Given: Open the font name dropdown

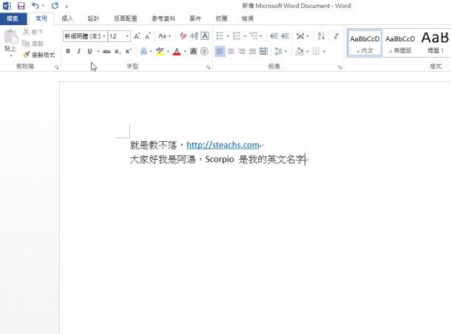Looking at the screenshot, I should pyautogui.click(x=104, y=35).
